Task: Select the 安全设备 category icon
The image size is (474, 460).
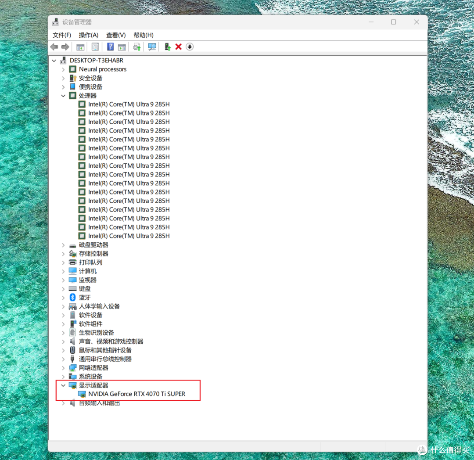Action: coord(72,78)
